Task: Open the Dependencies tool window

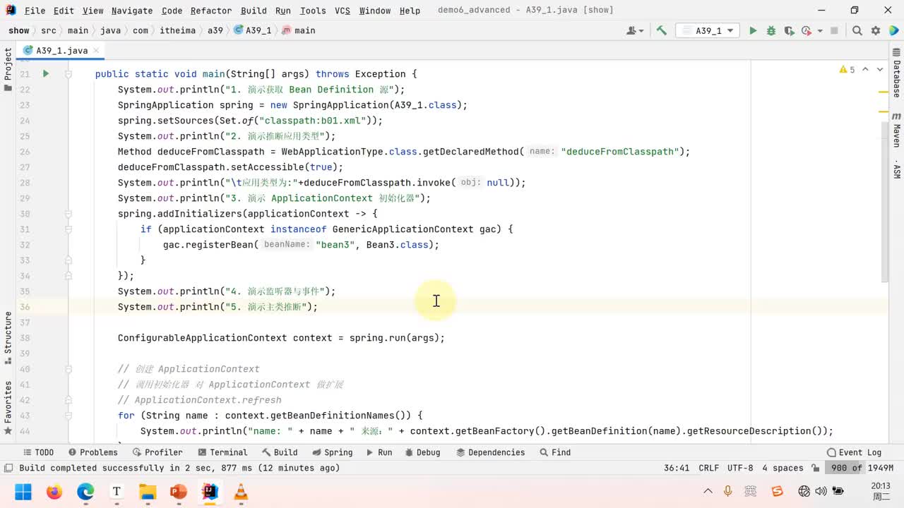Action: click(x=490, y=452)
